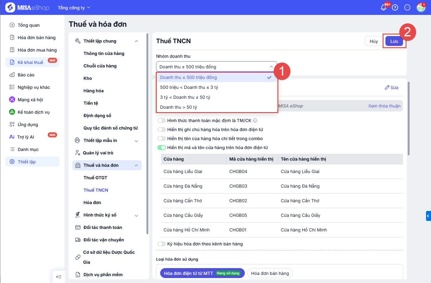Toggle Hình thức thanh toán mặc định TM/CK

[162, 121]
